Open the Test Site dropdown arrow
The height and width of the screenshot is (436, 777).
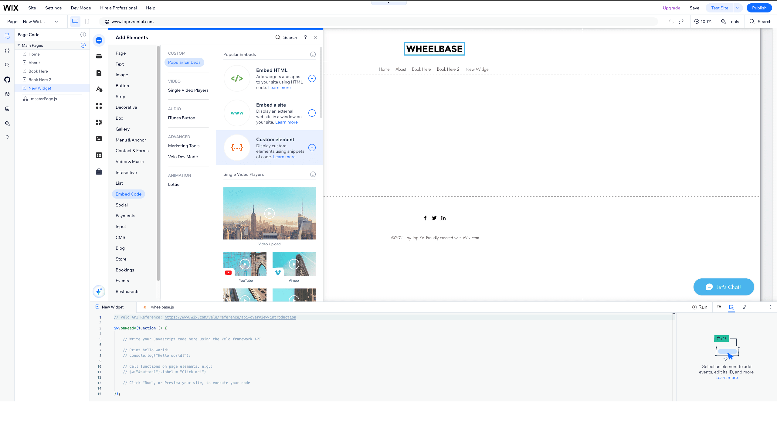pyautogui.click(x=738, y=8)
